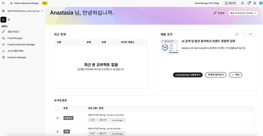Open Cloud Manager from the sidebar
This screenshot has height=136, width=263.
(15, 38)
